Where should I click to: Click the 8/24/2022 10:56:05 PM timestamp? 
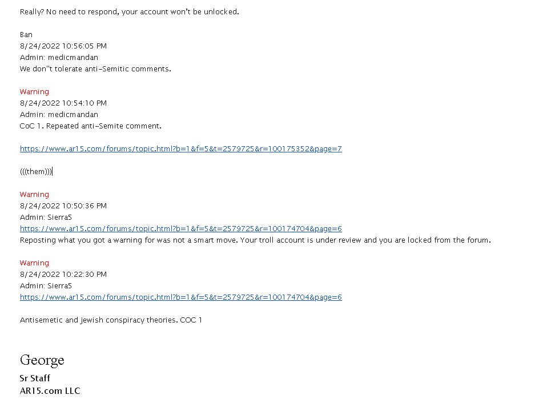click(63, 46)
